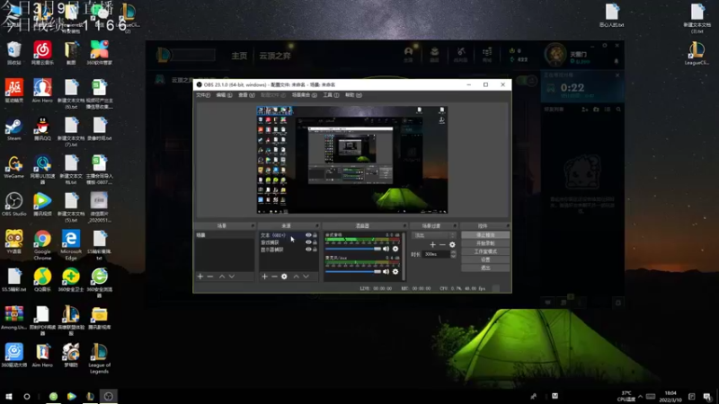The height and width of the screenshot is (404, 719).
Task: Open Microsoft Edge desktop shortcut
Action: coord(71,245)
